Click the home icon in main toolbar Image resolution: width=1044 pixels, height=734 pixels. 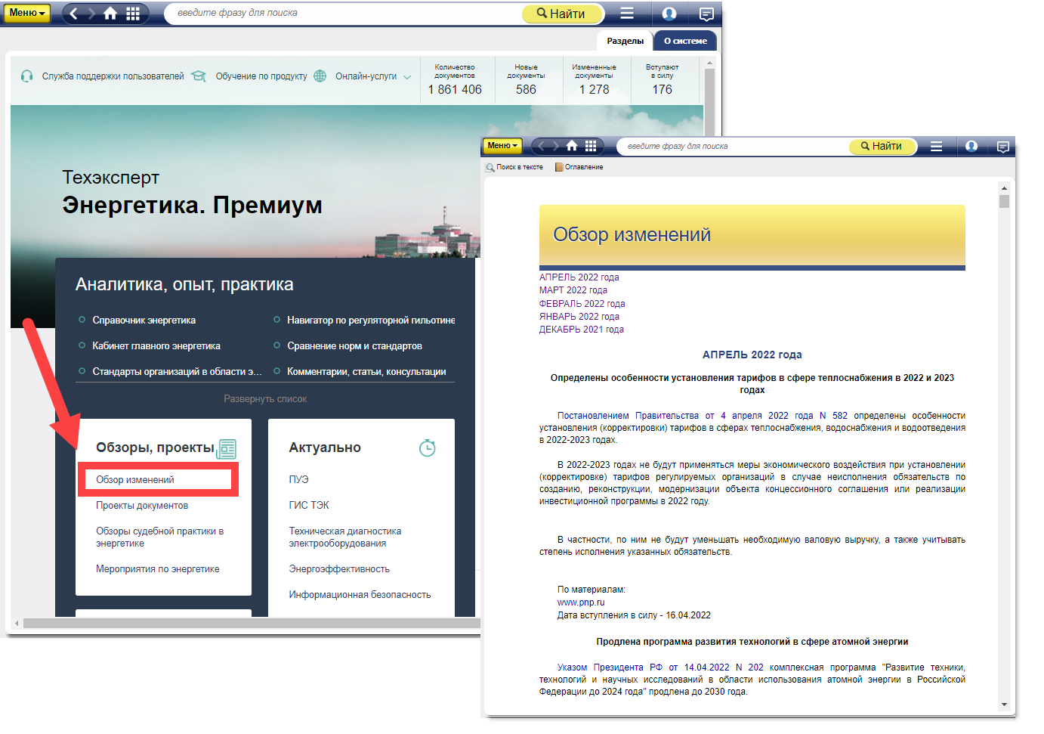tap(110, 13)
